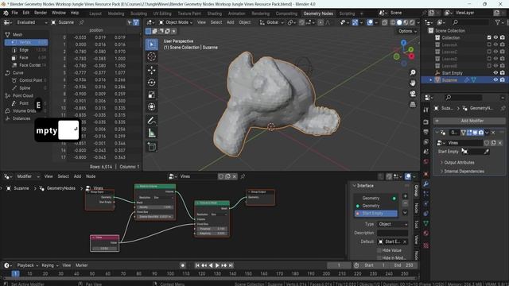Open the File menu
509x286 pixels.
[x=14, y=13]
